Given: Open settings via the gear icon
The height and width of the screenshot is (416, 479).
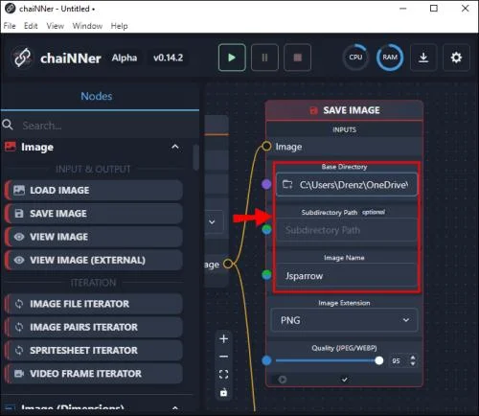Looking at the screenshot, I should tap(456, 58).
